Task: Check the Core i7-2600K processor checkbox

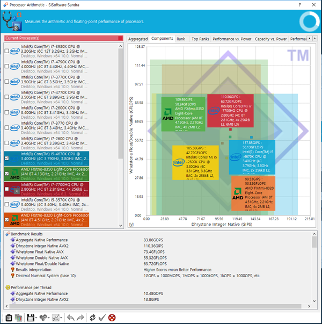Action: coord(6,112)
